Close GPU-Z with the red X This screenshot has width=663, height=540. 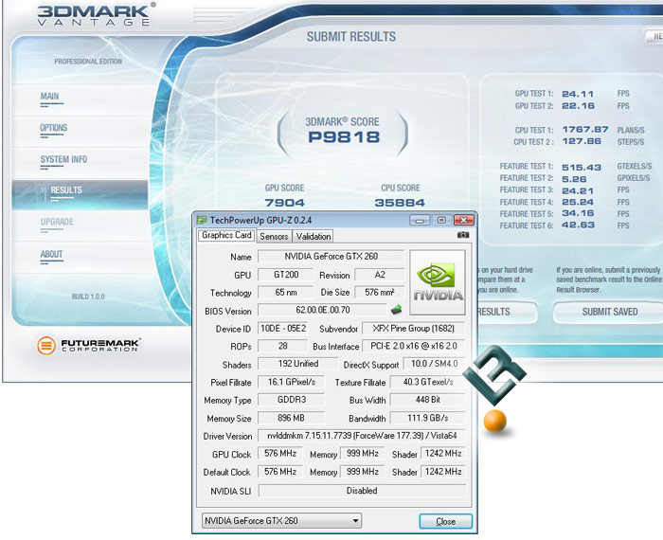[464, 221]
